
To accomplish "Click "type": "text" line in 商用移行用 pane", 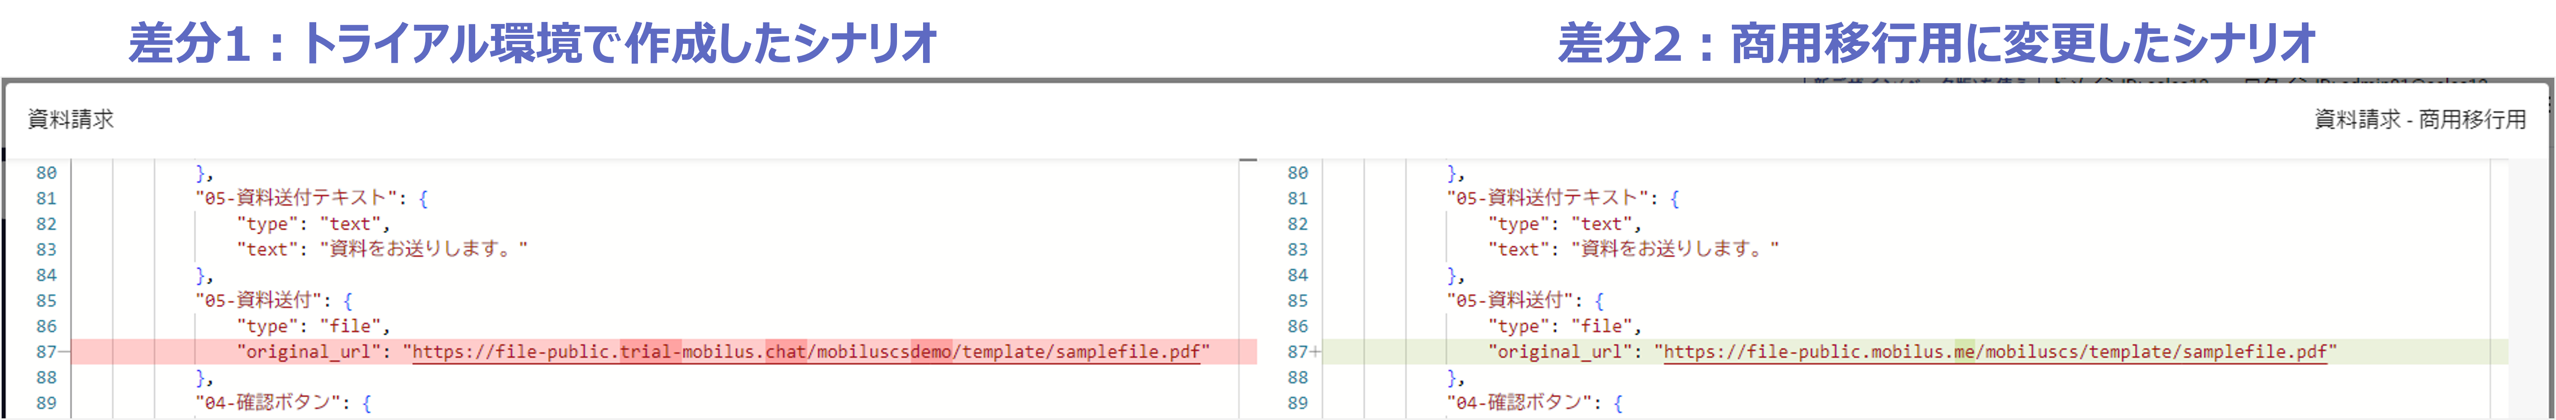I will coord(1564,224).
